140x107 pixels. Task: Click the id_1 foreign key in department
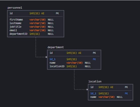53,59
